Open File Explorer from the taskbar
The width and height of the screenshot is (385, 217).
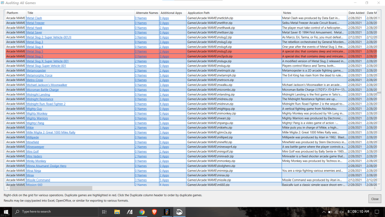[x=117, y=212]
